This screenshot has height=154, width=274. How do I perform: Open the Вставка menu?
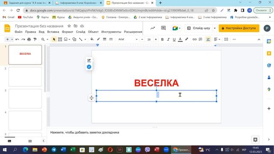pos(53,32)
